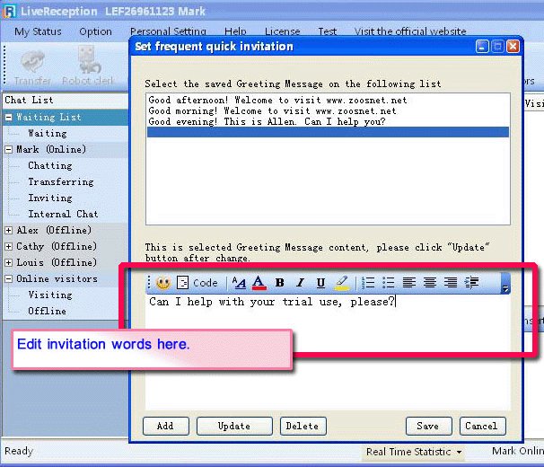Align text to the right
The image size is (544, 467).
coord(451,283)
